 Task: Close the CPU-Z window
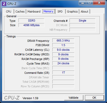[99, 3]
